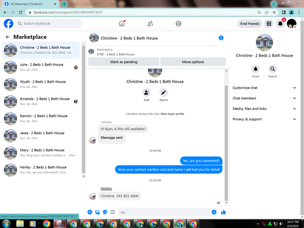Click the browser back arrow

point(5,12)
